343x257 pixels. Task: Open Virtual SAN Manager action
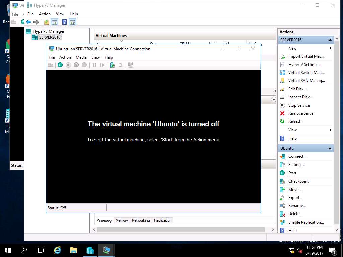coord(306,81)
